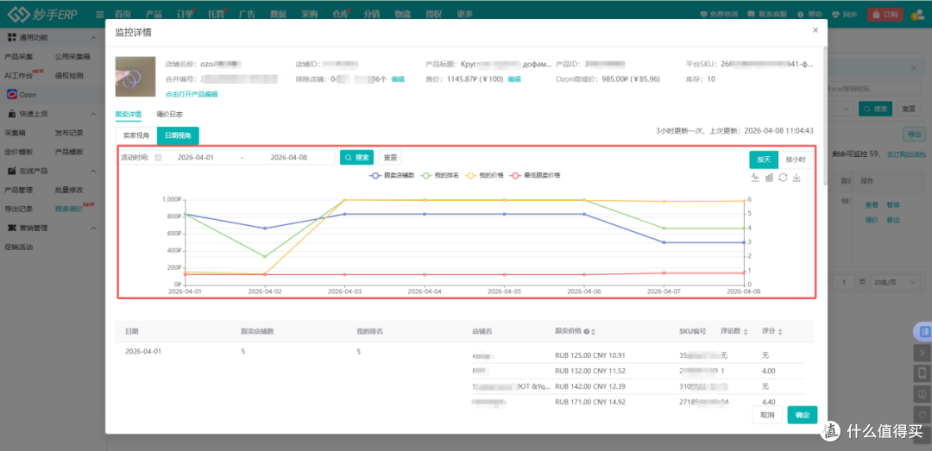Select the 按小时 view toggle
The image size is (932, 451).
(x=796, y=160)
